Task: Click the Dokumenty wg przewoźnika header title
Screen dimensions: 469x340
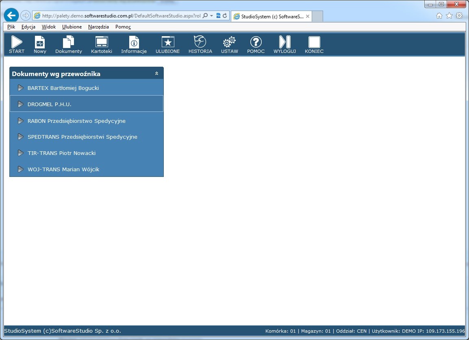Action: [x=56, y=74]
